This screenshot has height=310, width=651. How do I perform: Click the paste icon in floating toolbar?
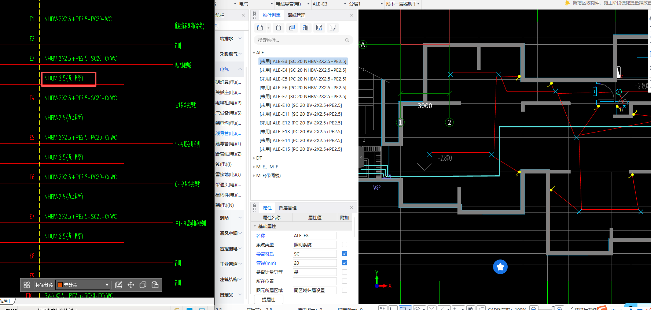[x=155, y=285]
